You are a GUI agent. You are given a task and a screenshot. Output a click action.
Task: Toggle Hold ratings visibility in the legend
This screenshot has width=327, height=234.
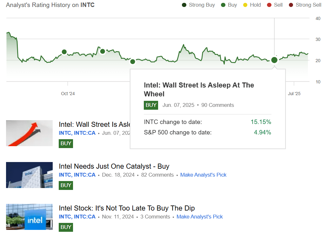[252, 5]
